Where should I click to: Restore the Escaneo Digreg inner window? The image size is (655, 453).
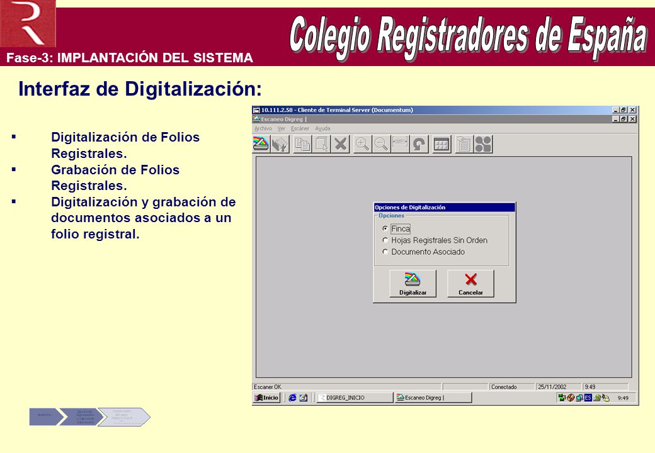tap(624, 119)
